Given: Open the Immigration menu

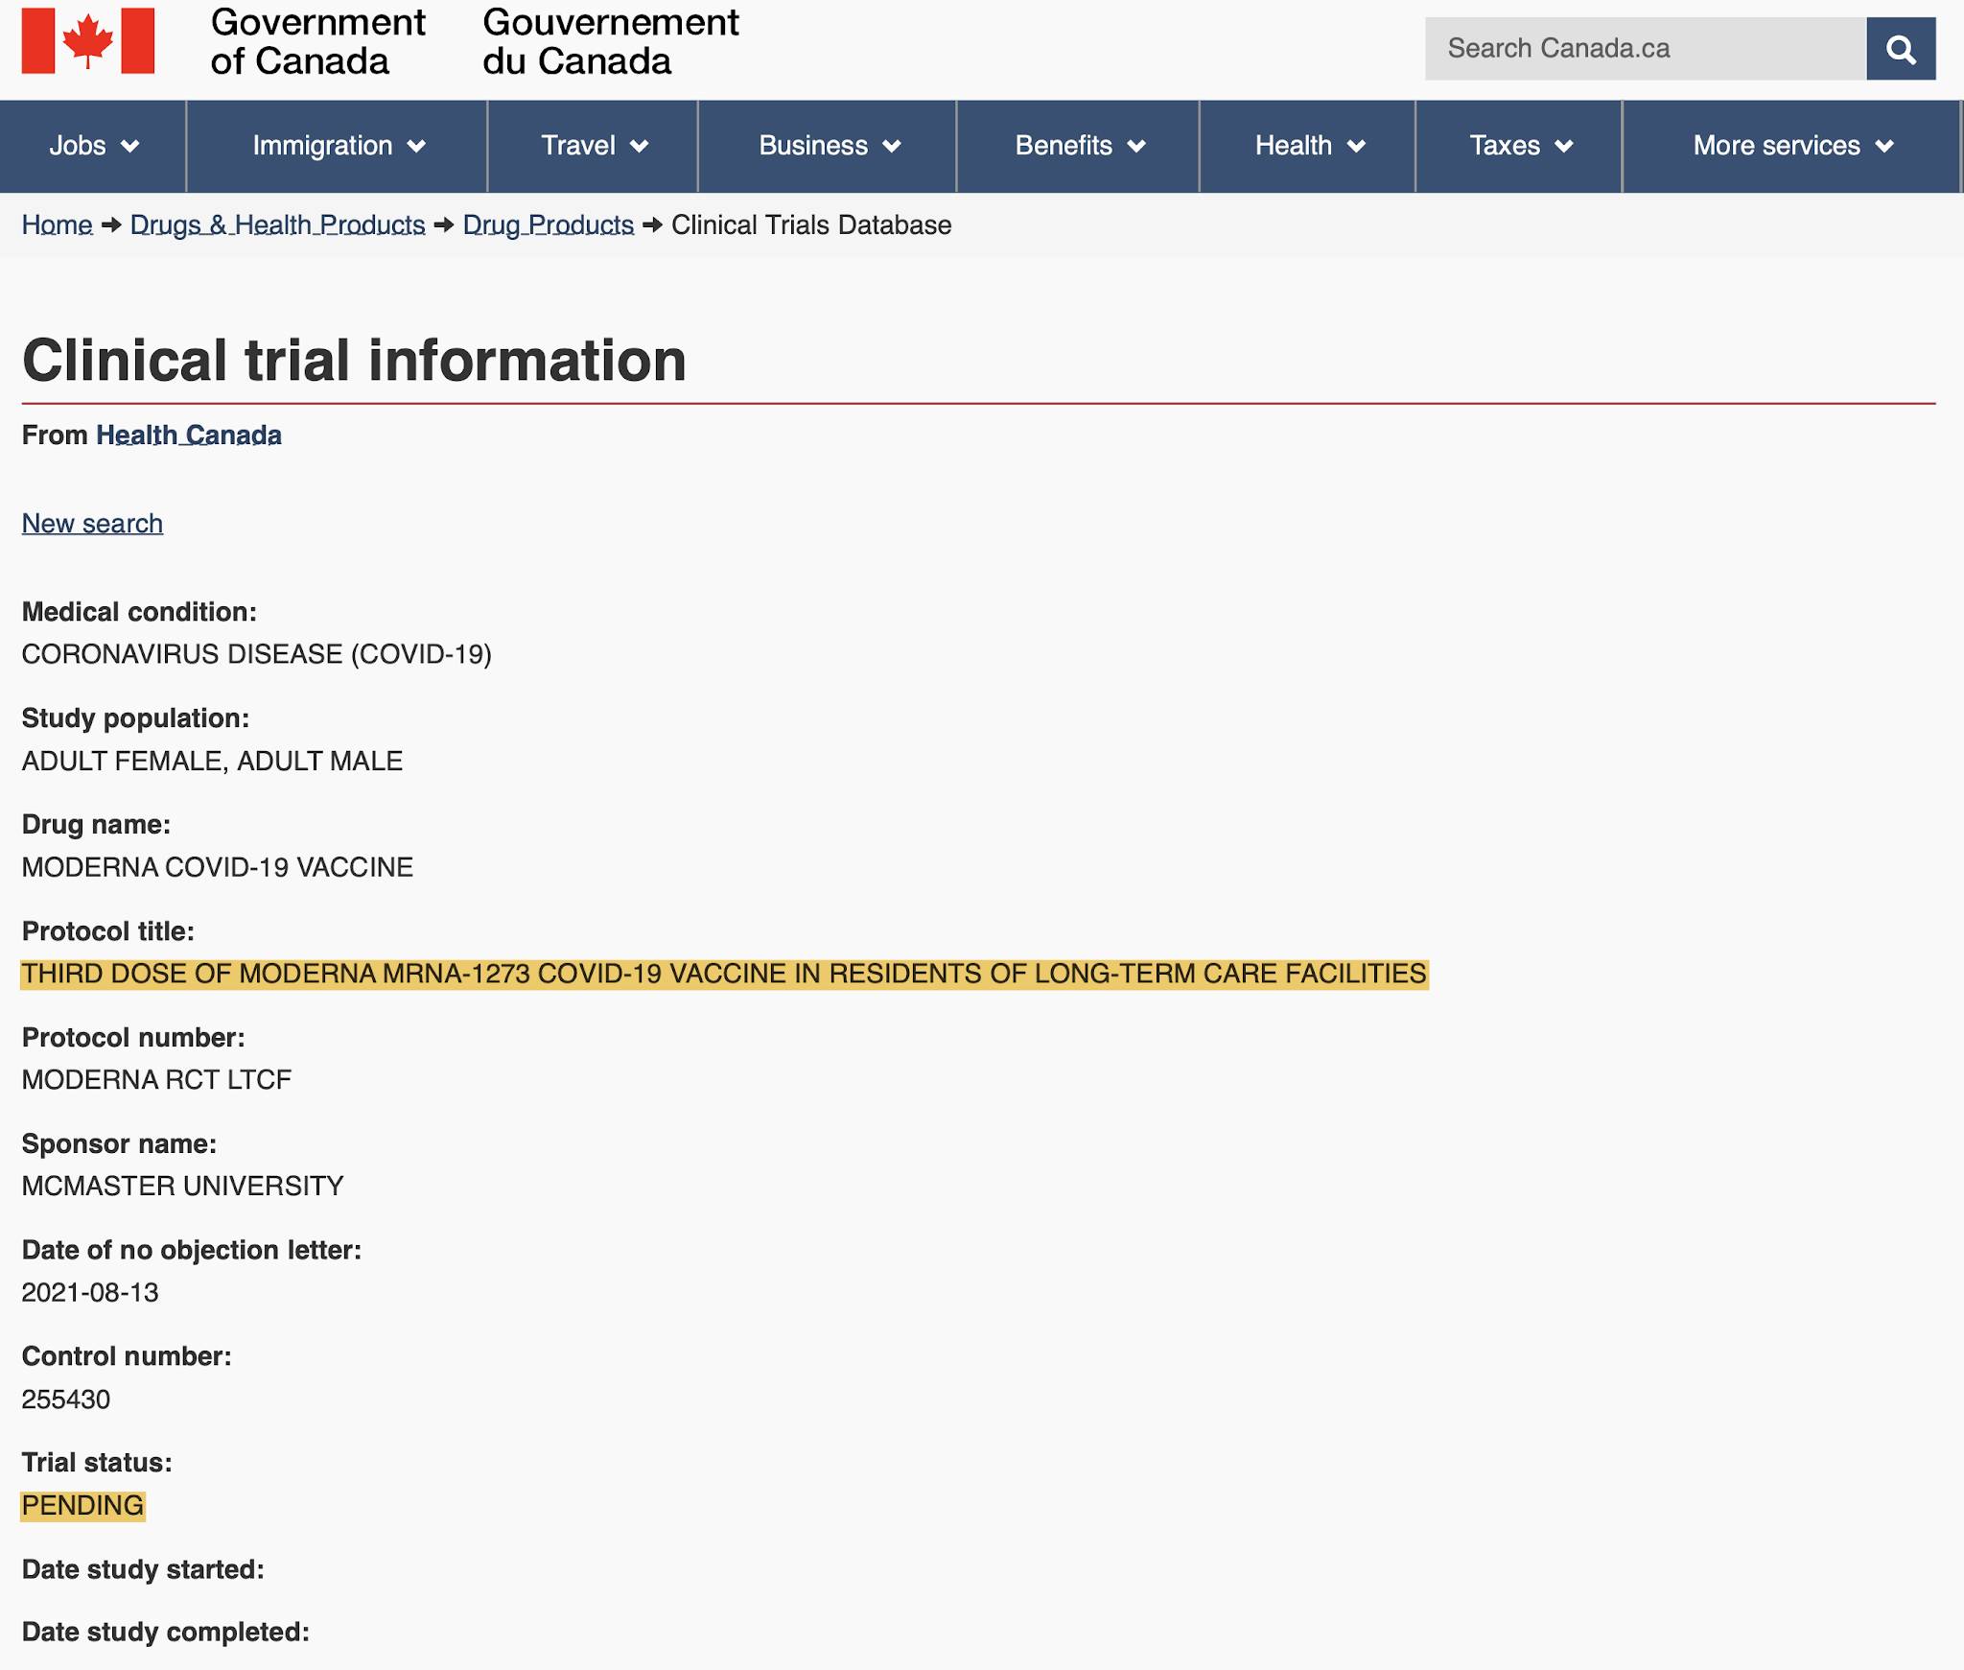Looking at the screenshot, I should click(x=338, y=146).
